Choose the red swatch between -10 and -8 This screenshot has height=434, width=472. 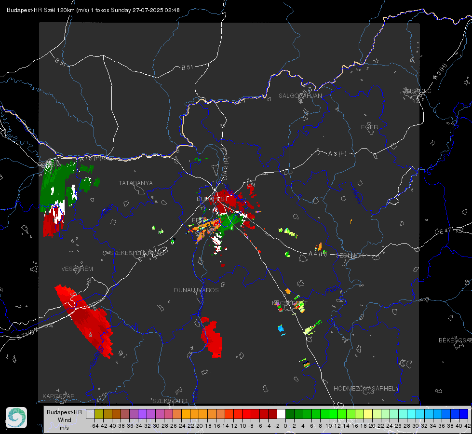(x=246, y=414)
